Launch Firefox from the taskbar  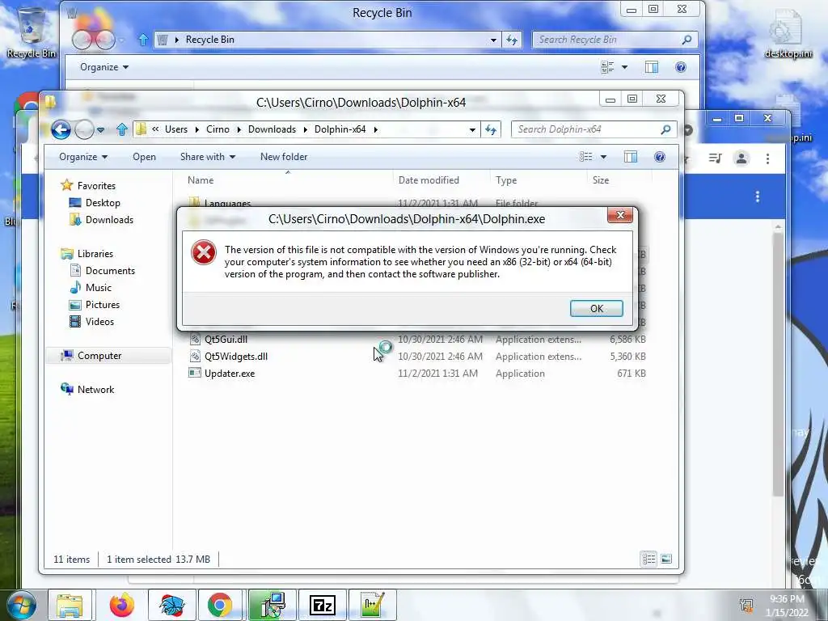122,605
